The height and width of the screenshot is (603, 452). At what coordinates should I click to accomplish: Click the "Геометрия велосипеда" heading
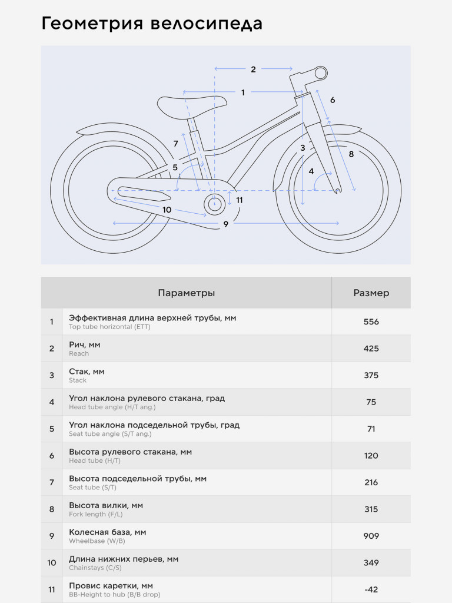[x=152, y=24]
